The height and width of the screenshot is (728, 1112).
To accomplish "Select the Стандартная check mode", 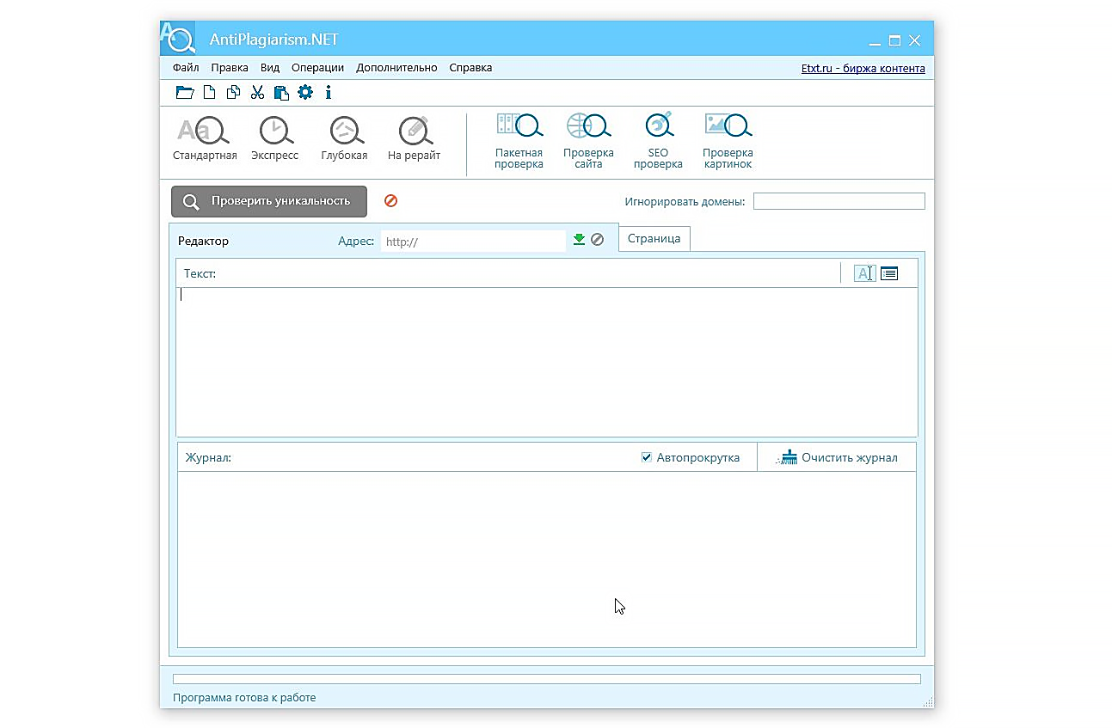I will [205, 138].
